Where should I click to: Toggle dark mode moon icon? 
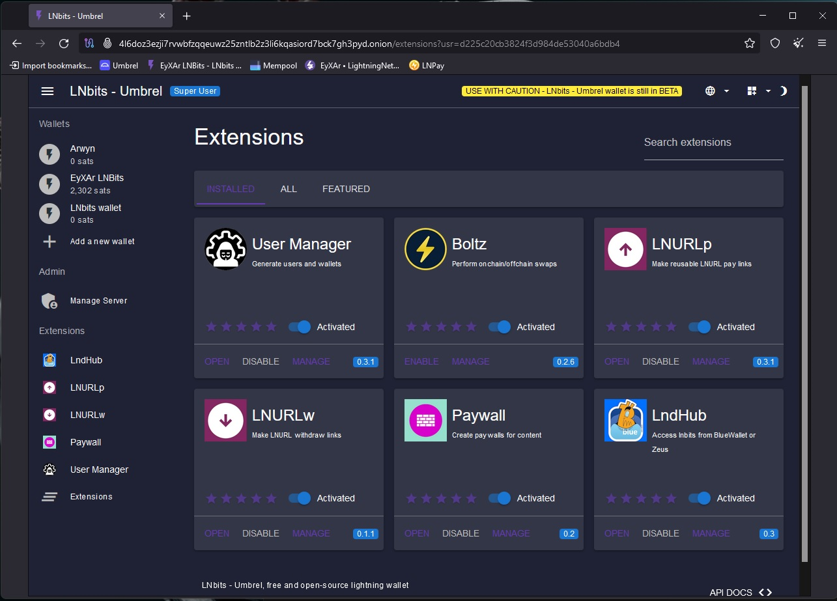coord(783,91)
